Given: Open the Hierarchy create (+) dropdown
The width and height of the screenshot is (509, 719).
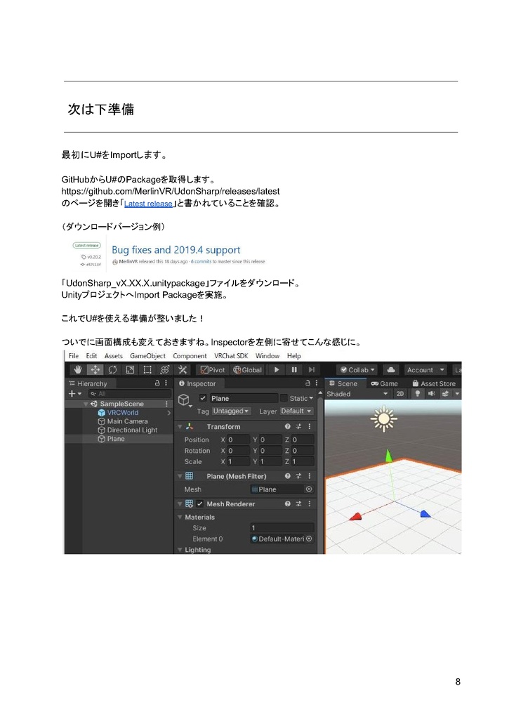Looking at the screenshot, I should click(x=74, y=393).
